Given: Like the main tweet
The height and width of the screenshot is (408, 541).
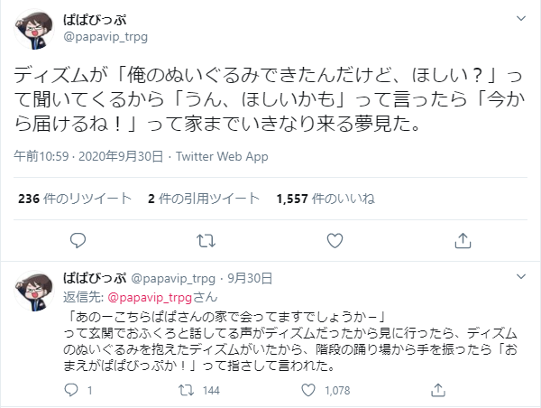Looking at the screenshot, I should (335, 239).
